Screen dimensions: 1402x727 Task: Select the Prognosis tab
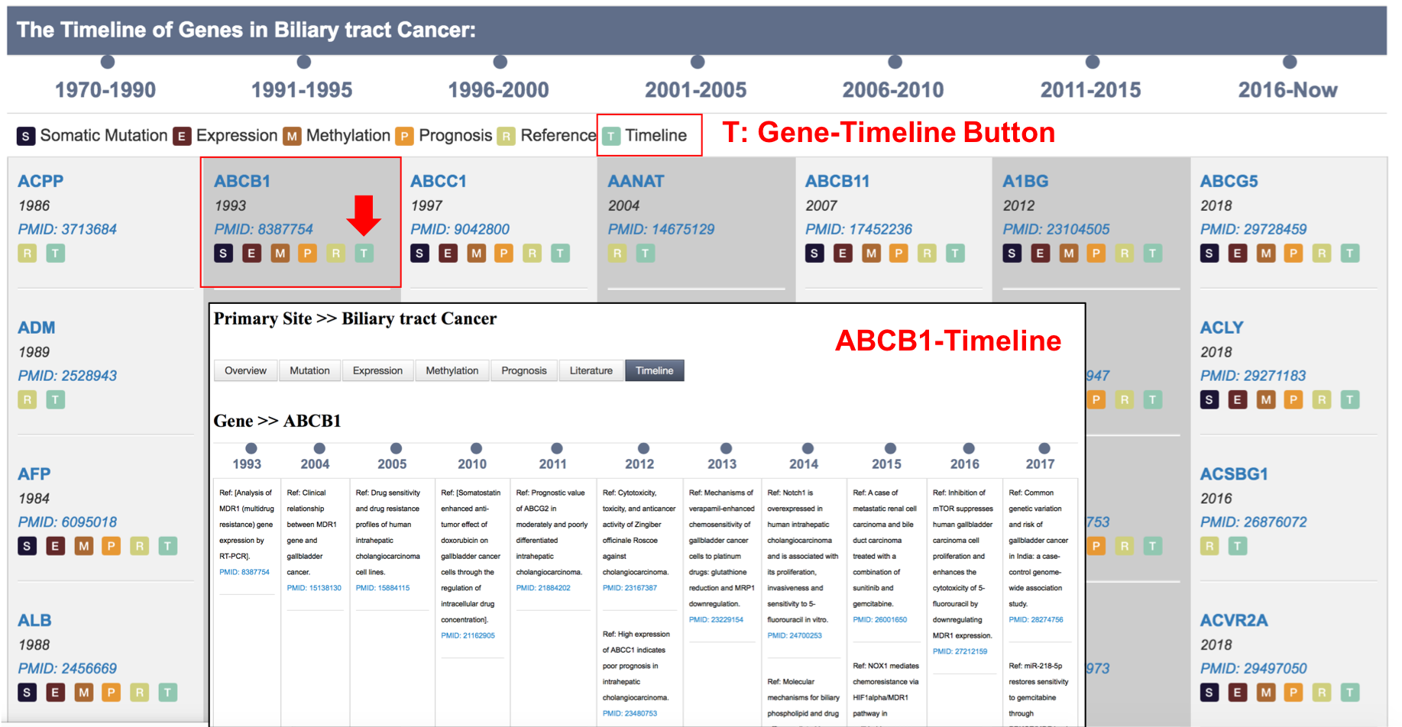click(523, 370)
